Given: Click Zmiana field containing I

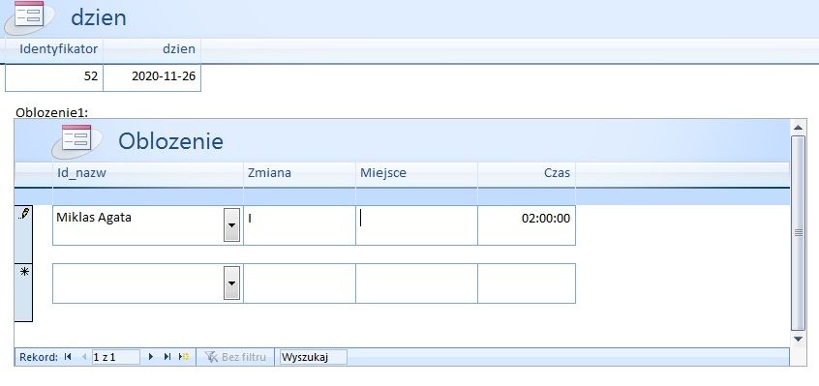Looking at the screenshot, I should (x=300, y=224).
